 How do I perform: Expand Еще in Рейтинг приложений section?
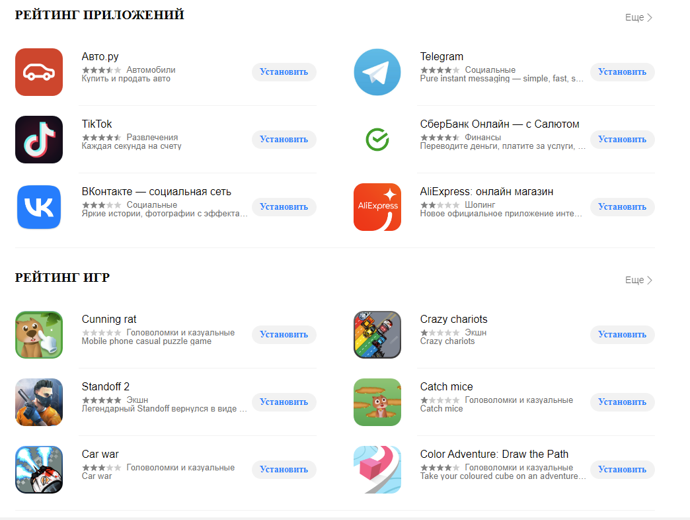point(638,17)
